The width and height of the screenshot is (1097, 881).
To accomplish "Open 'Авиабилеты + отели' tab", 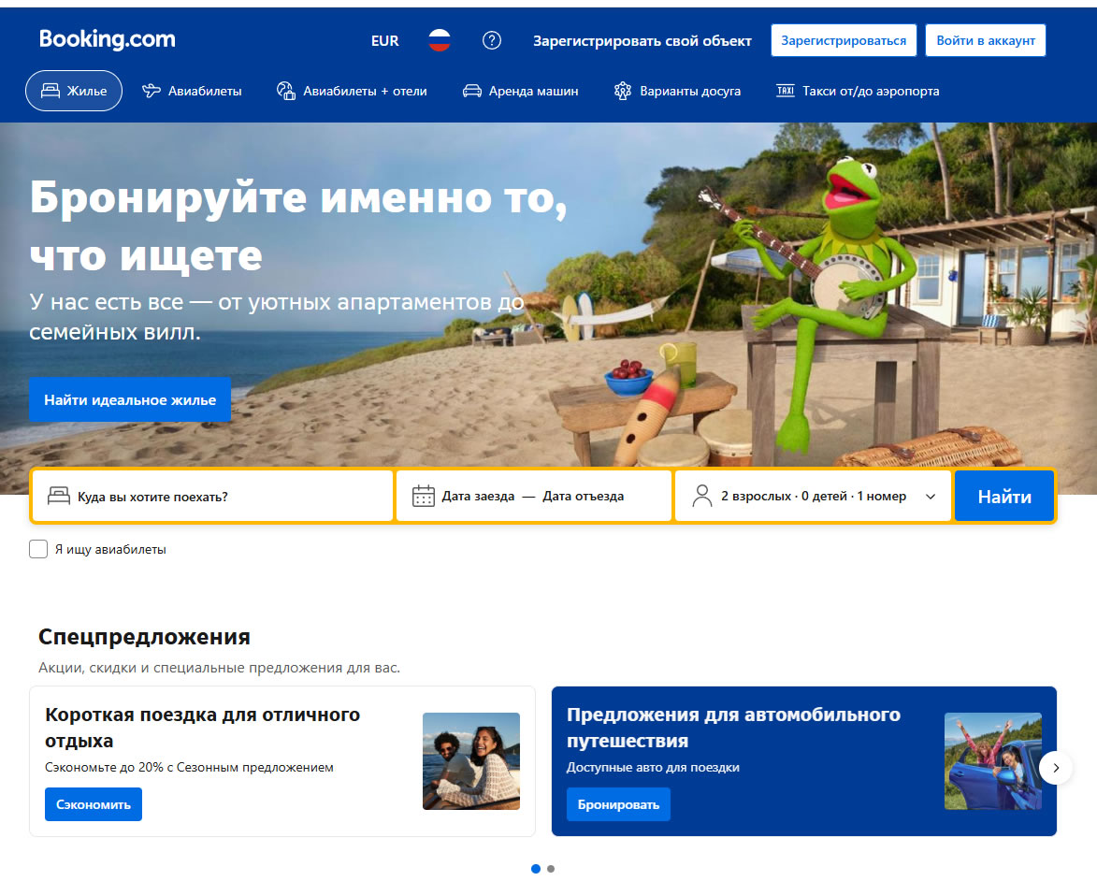I will [352, 91].
